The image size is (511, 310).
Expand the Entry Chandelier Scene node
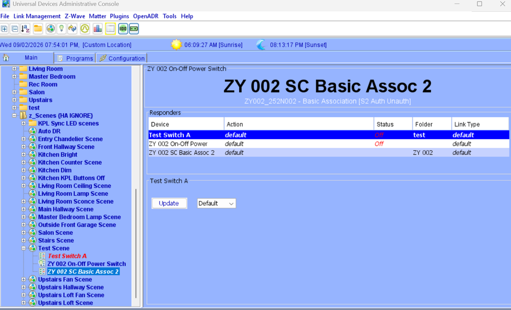(24, 139)
